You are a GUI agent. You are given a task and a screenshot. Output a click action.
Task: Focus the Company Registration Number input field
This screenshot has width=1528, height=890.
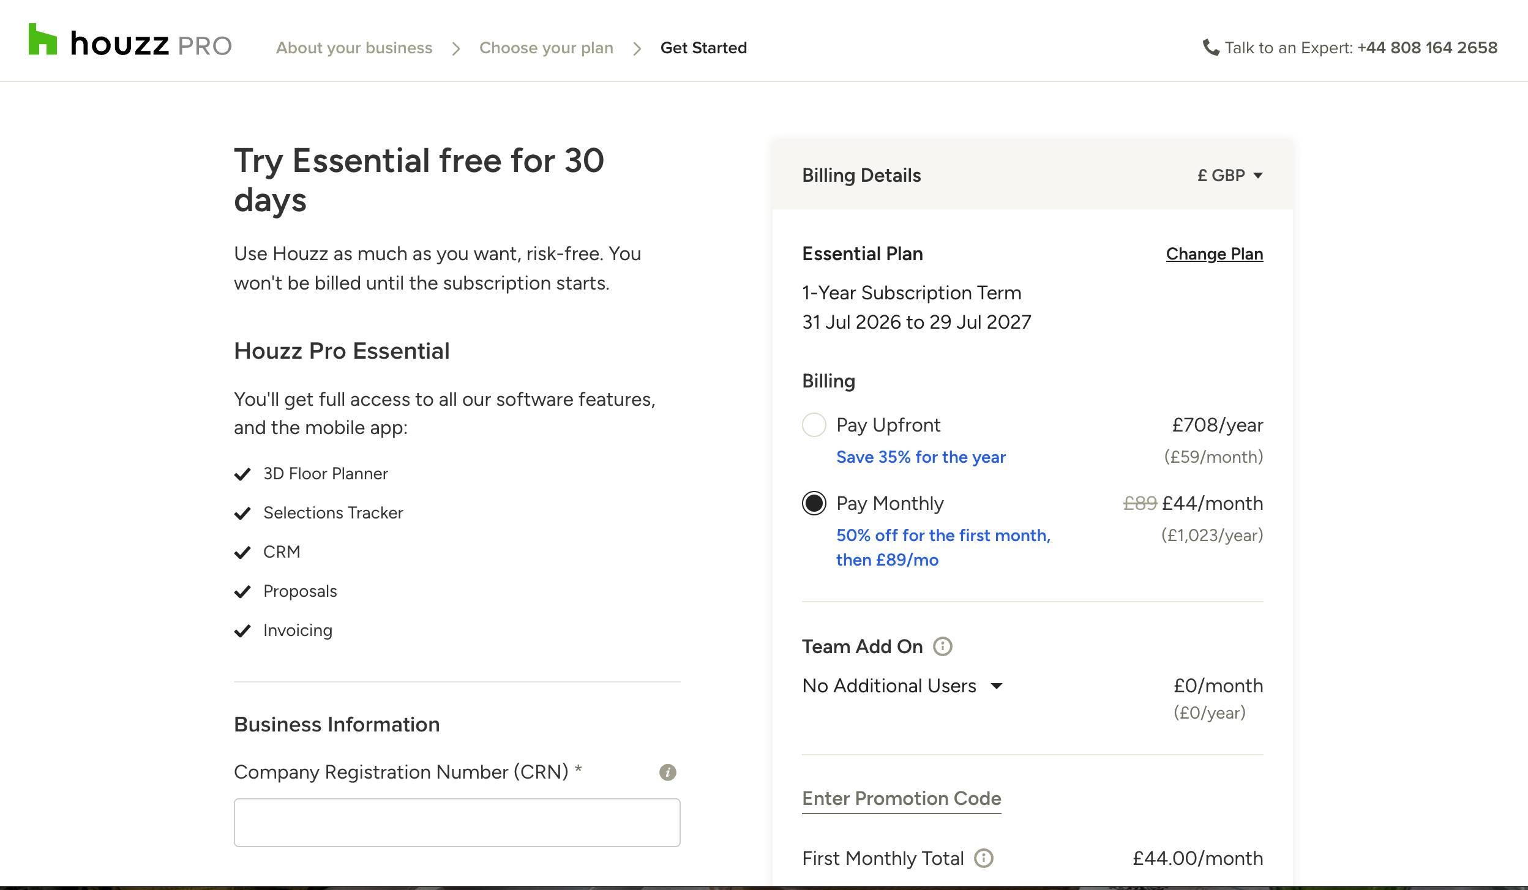pyautogui.click(x=457, y=823)
